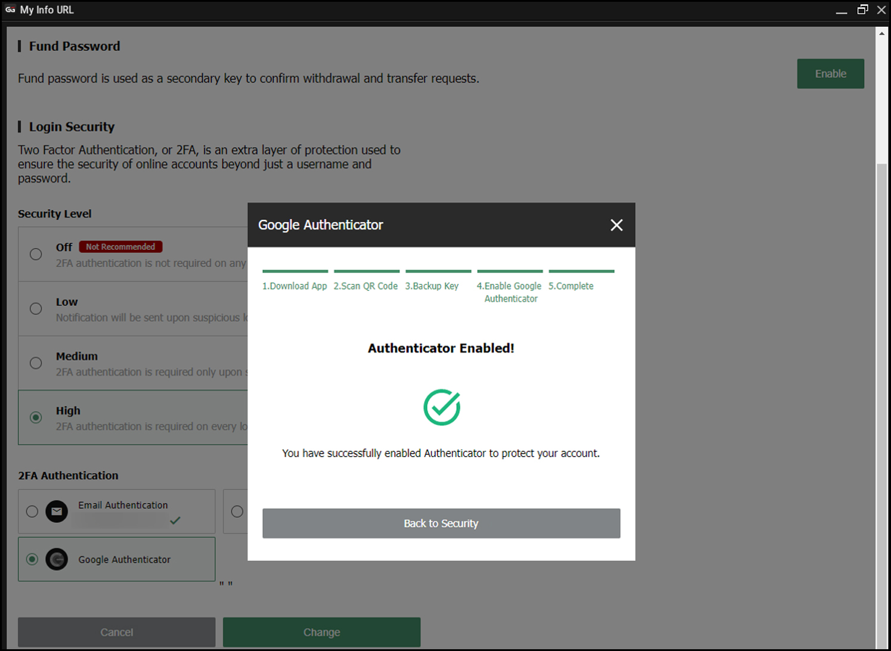Close the Google Authenticator dialog

coord(616,225)
